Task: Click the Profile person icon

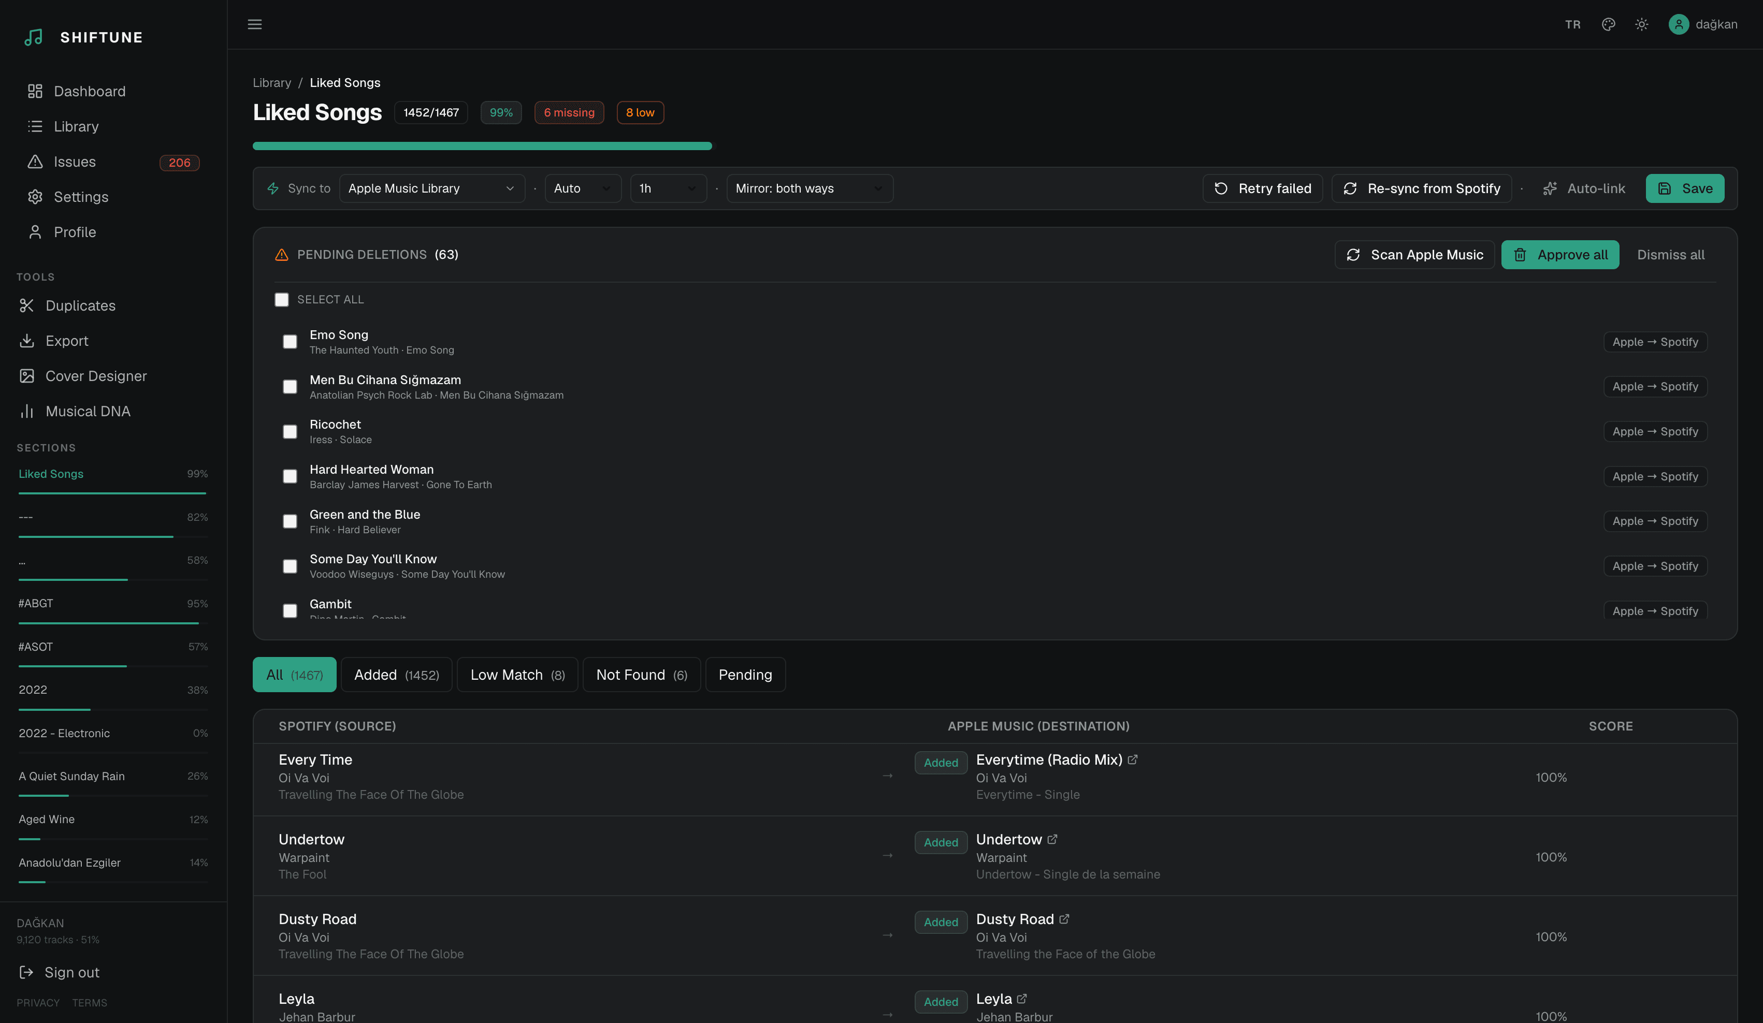Action: tap(35, 232)
